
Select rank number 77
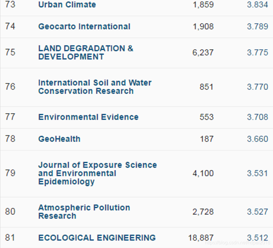pyautogui.click(x=10, y=117)
